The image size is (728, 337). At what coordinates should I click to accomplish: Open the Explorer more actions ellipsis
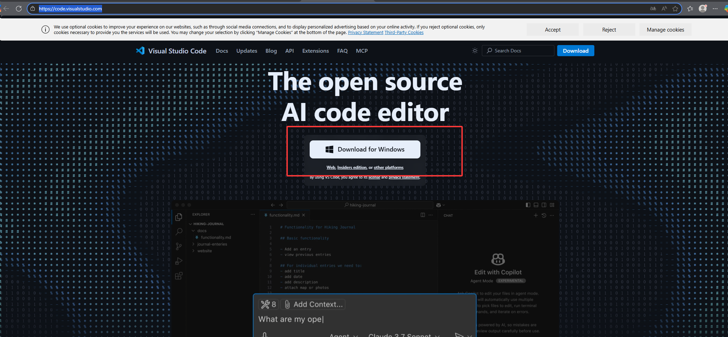(x=253, y=215)
